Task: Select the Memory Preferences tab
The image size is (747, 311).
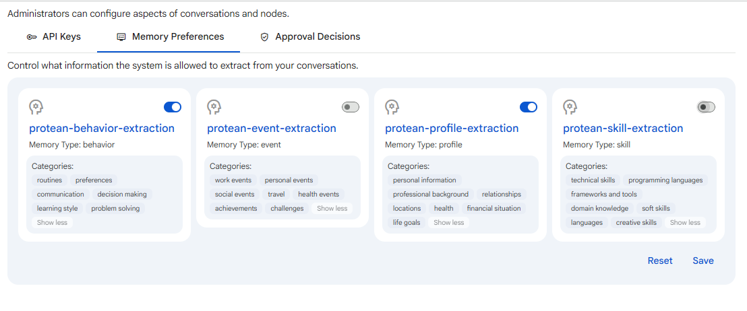Action: tap(170, 36)
